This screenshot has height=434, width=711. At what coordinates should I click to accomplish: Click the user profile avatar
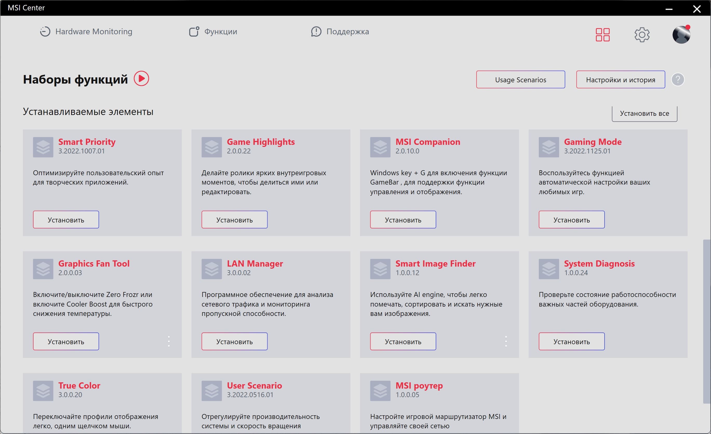(x=681, y=35)
